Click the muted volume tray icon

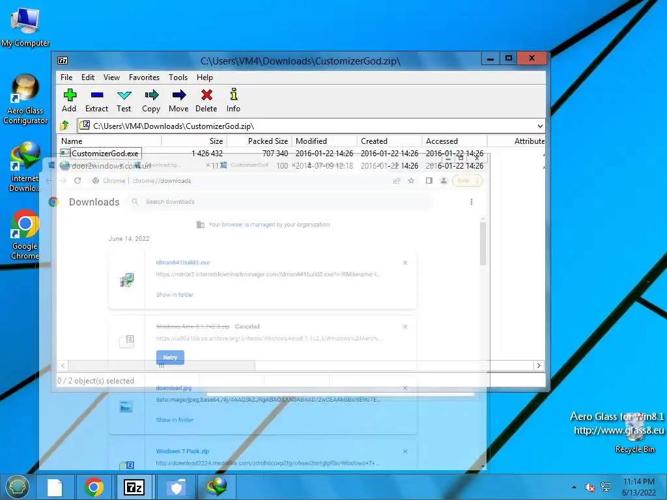[x=589, y=487]
